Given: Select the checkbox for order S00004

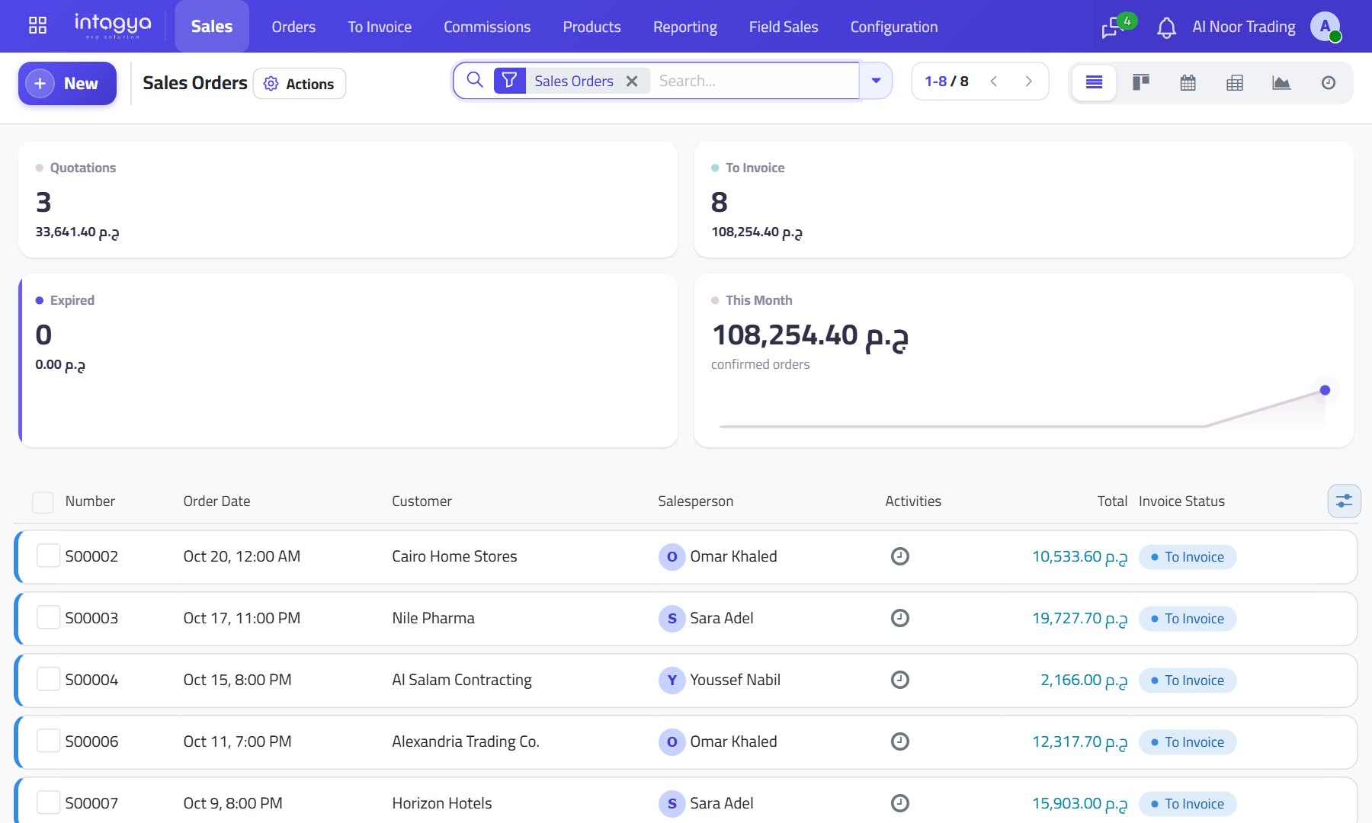Looking at the screenshot, I should point(49,679).
